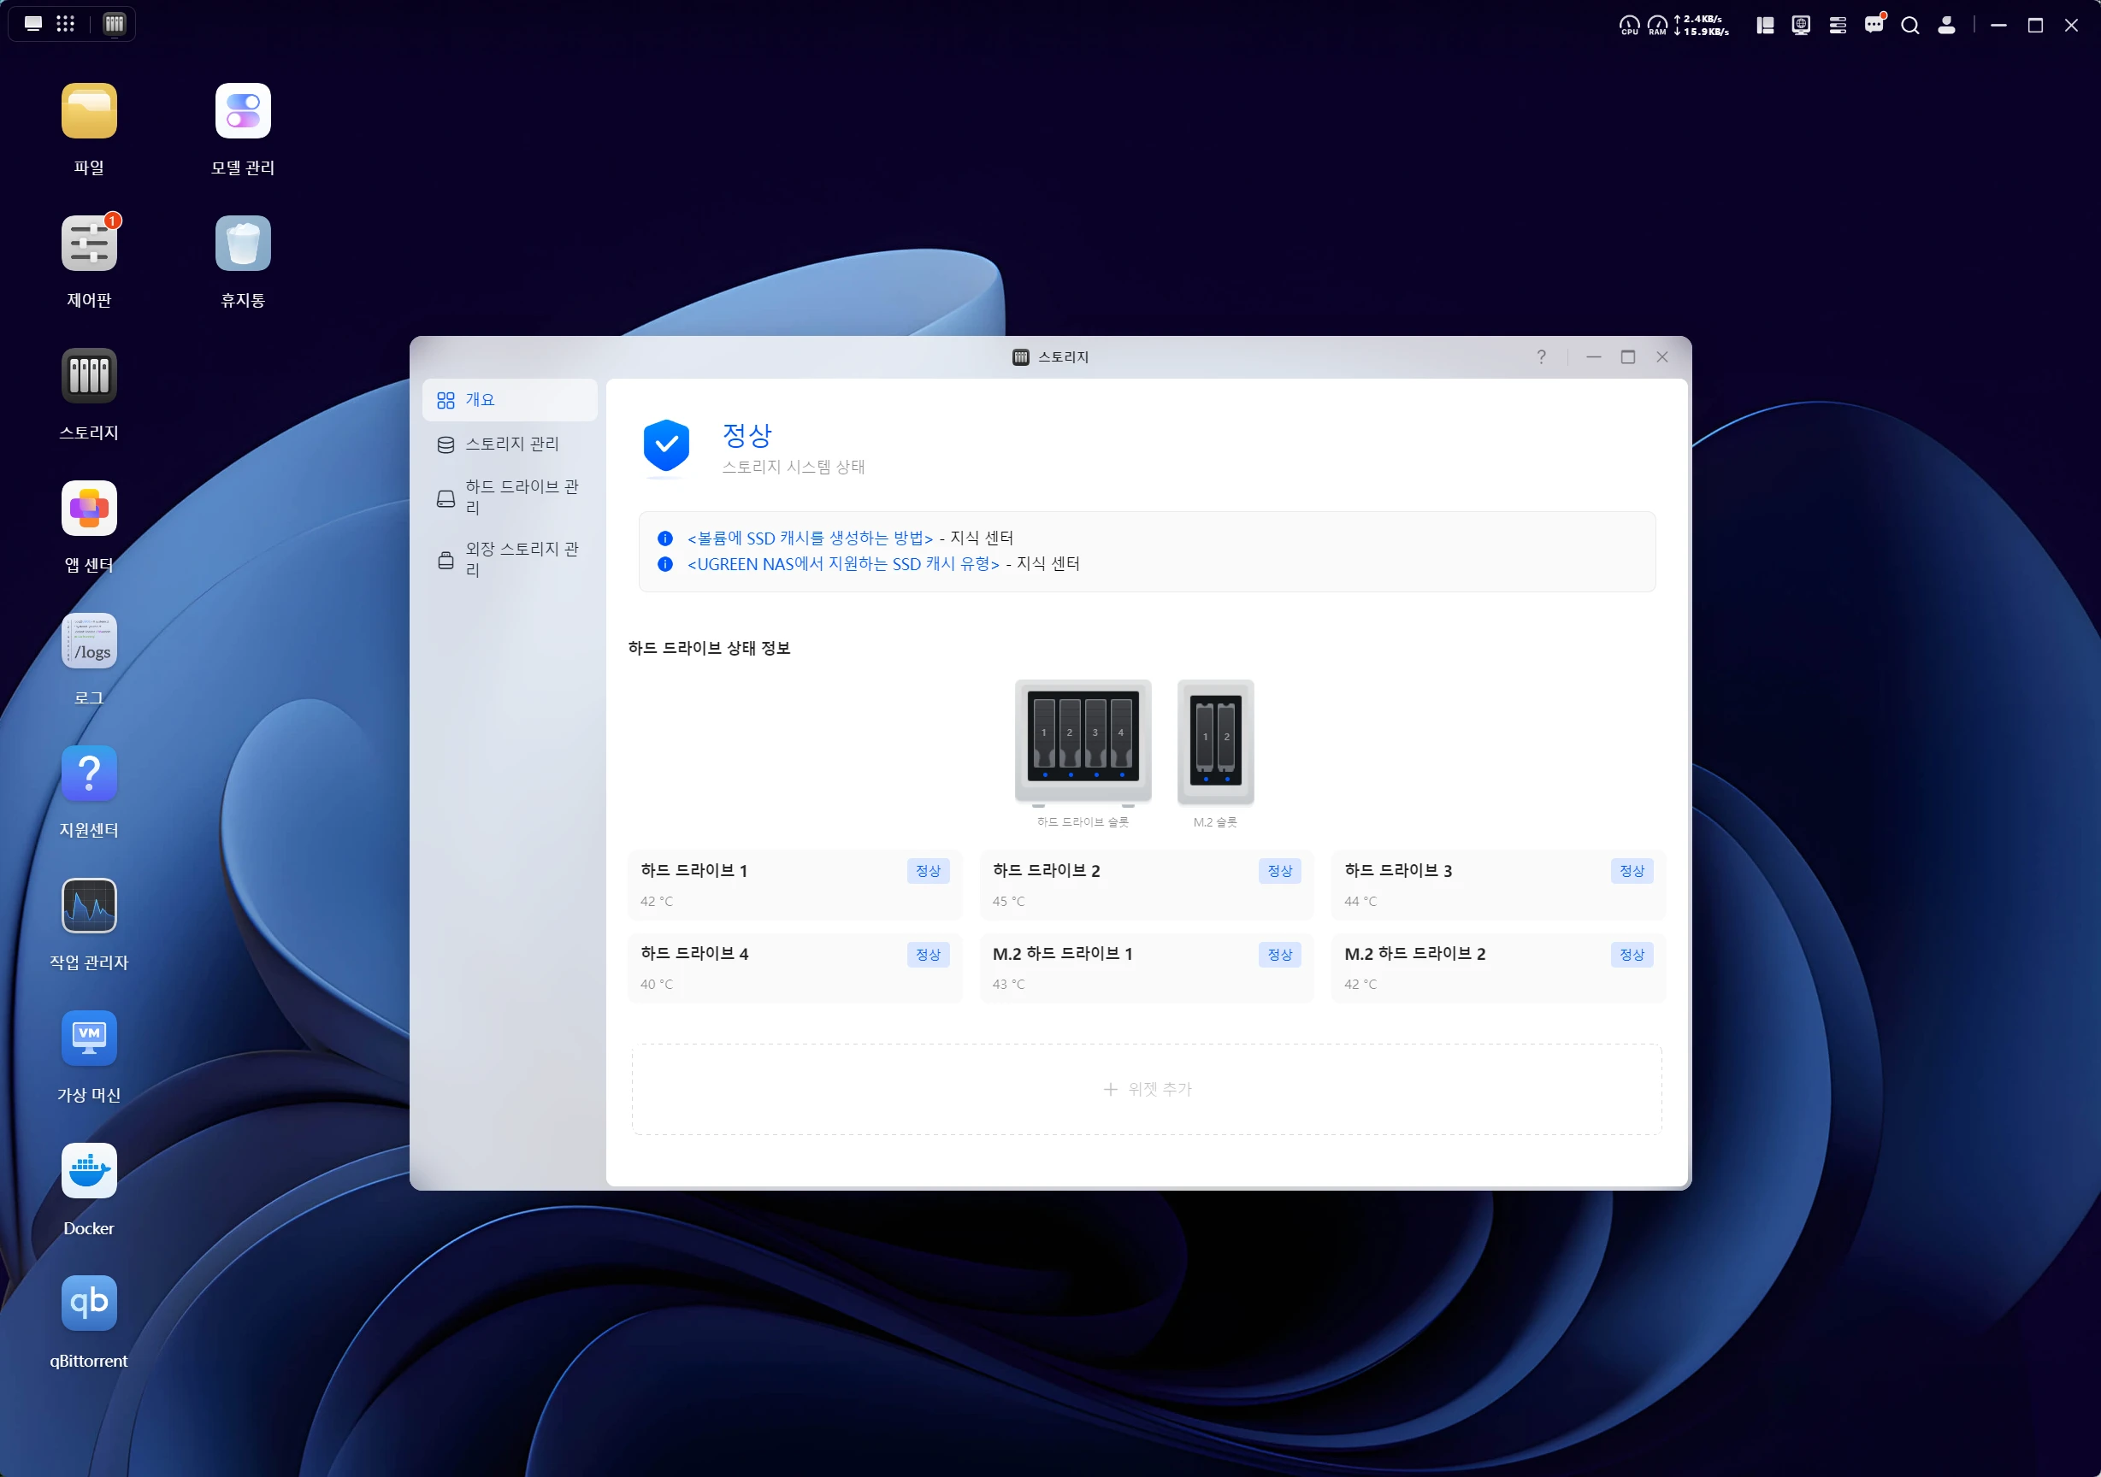The height and width of the screenshot is (1477, 2101).
Task: Click the 정상 badge on M.2 하드 드라이브 2
Action: (1632, 955)
